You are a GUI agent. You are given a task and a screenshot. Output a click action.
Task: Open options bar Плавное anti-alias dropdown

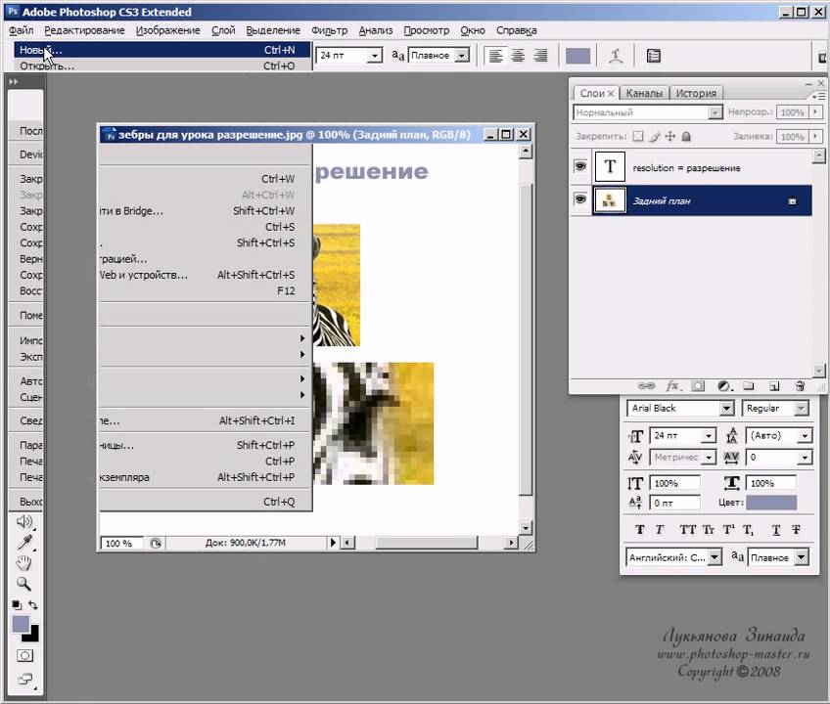click(x=462, y=56)
